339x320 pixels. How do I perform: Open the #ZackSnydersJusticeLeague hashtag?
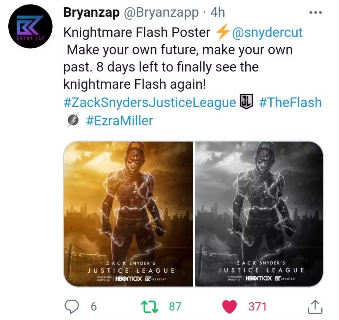149,102
